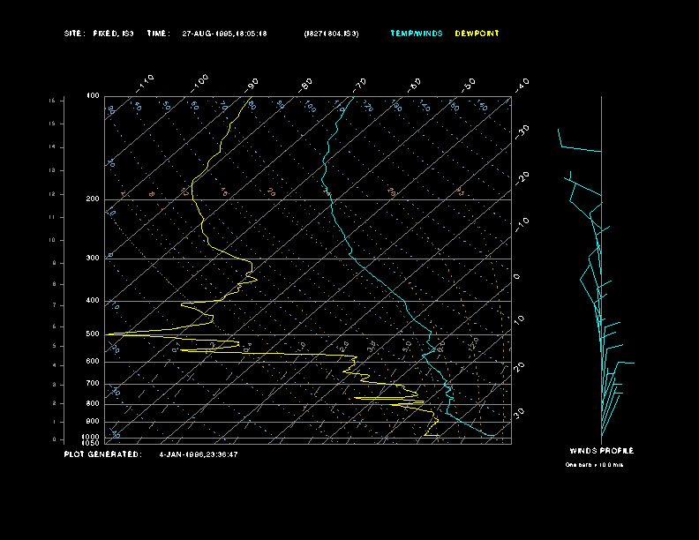The height and width of the screenshot is (540, 699).
Task: Click the 0 isotherm right-axis label
Action: coord(516,277)
